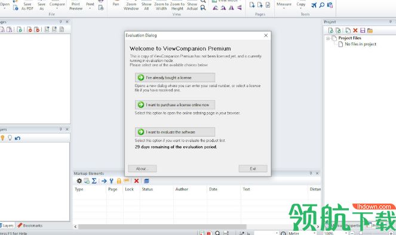The image size is (396, 235).
Task: Click the add page icon with green plus
Action: coord(20,29)
